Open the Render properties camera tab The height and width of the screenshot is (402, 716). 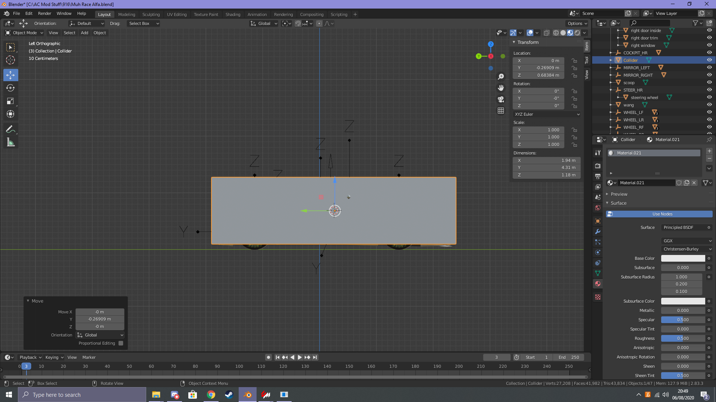598,166
